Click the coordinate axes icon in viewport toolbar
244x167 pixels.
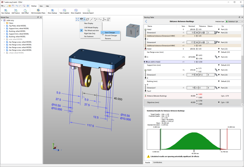104,19
